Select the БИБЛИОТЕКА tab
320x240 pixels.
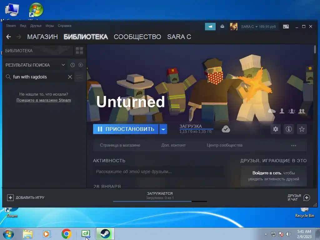click(86, 37)
